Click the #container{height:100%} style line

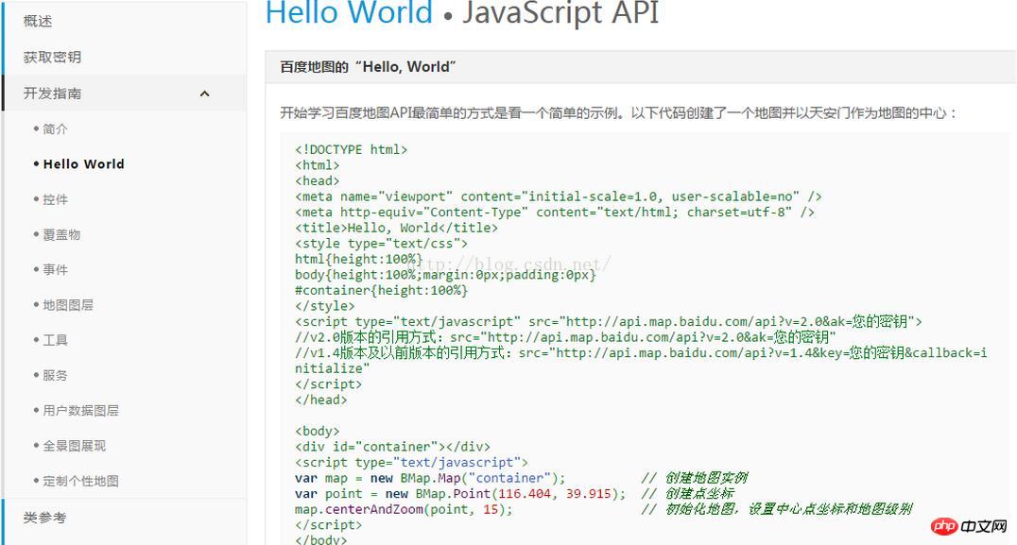coord(382,290)
